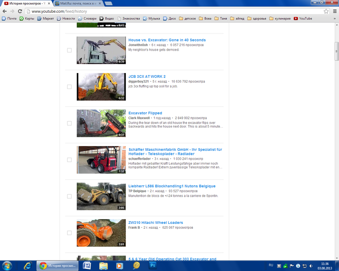Expand the Таня bookmarks folder
339x271 pixels.
(x=221, y=18)
